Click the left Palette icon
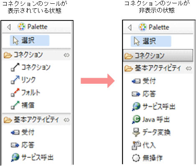 [x=21, y=27]
